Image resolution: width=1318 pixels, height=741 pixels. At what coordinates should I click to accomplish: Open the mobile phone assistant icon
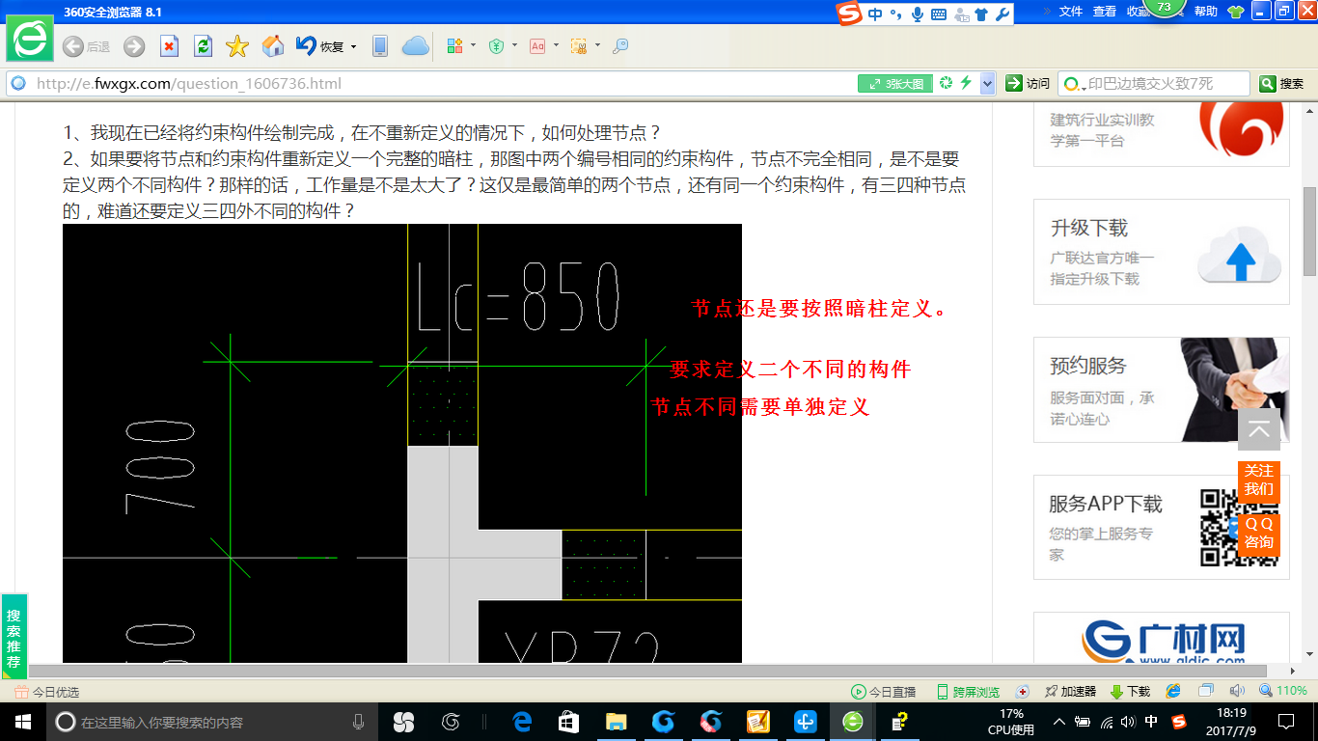tap(380, 45)
